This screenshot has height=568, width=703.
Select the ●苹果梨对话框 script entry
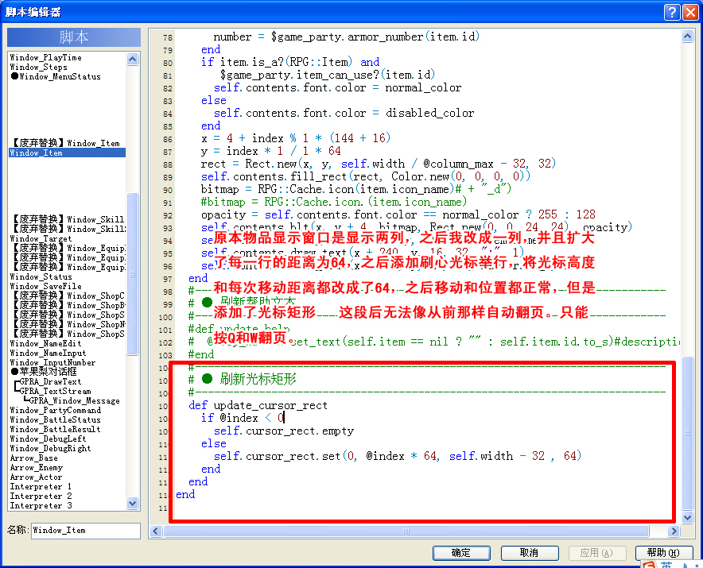(x=44, y=372)
